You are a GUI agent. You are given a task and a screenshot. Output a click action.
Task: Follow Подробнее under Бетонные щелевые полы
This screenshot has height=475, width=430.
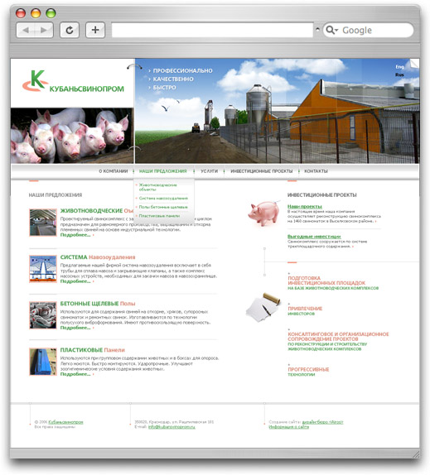pyautogui.click(x=75, y=328)
